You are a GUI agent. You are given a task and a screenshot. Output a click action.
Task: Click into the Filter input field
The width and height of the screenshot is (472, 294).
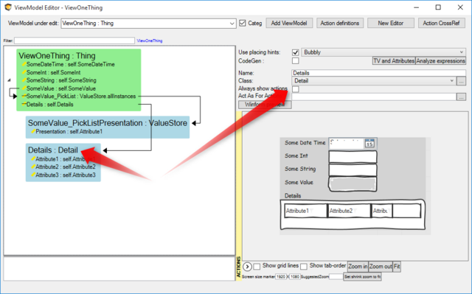74,41
